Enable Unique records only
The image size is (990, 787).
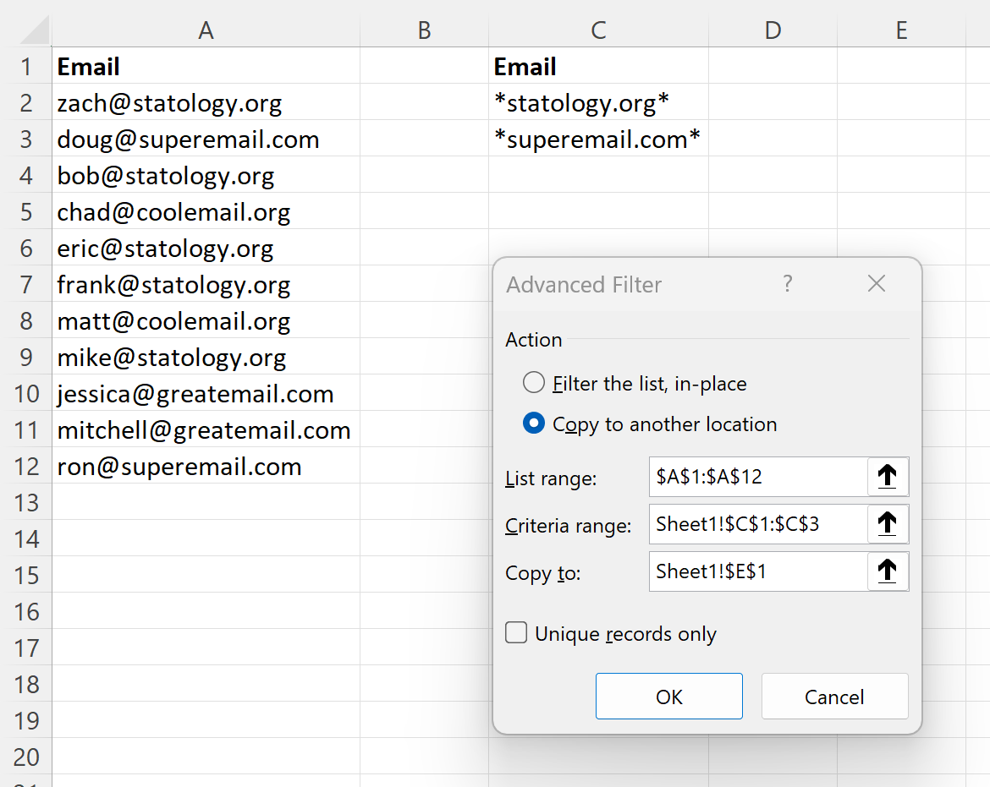[x=516, y=632]
